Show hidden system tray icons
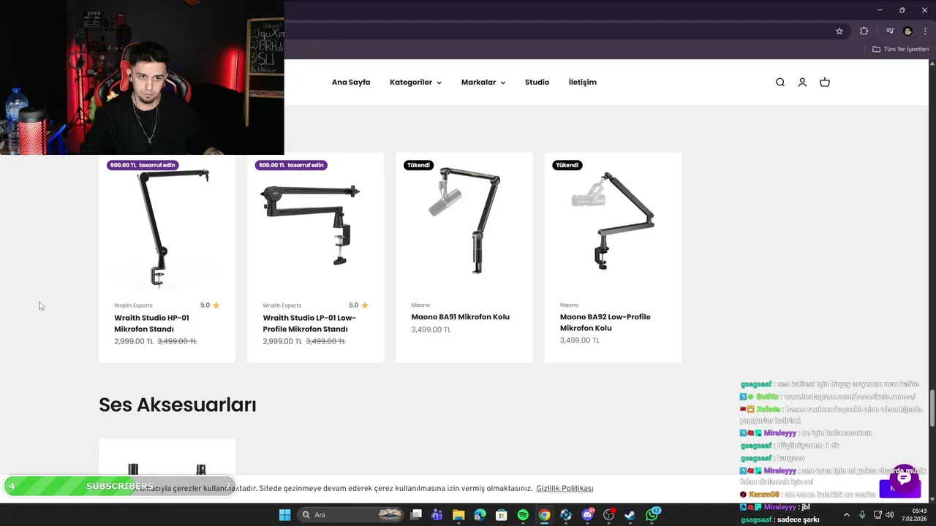This screenshot has height=526, width=936. (x=847, y=515)
